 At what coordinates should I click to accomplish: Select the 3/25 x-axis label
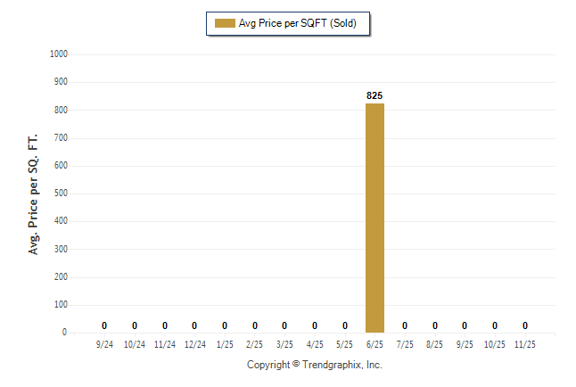pos(284,344)
